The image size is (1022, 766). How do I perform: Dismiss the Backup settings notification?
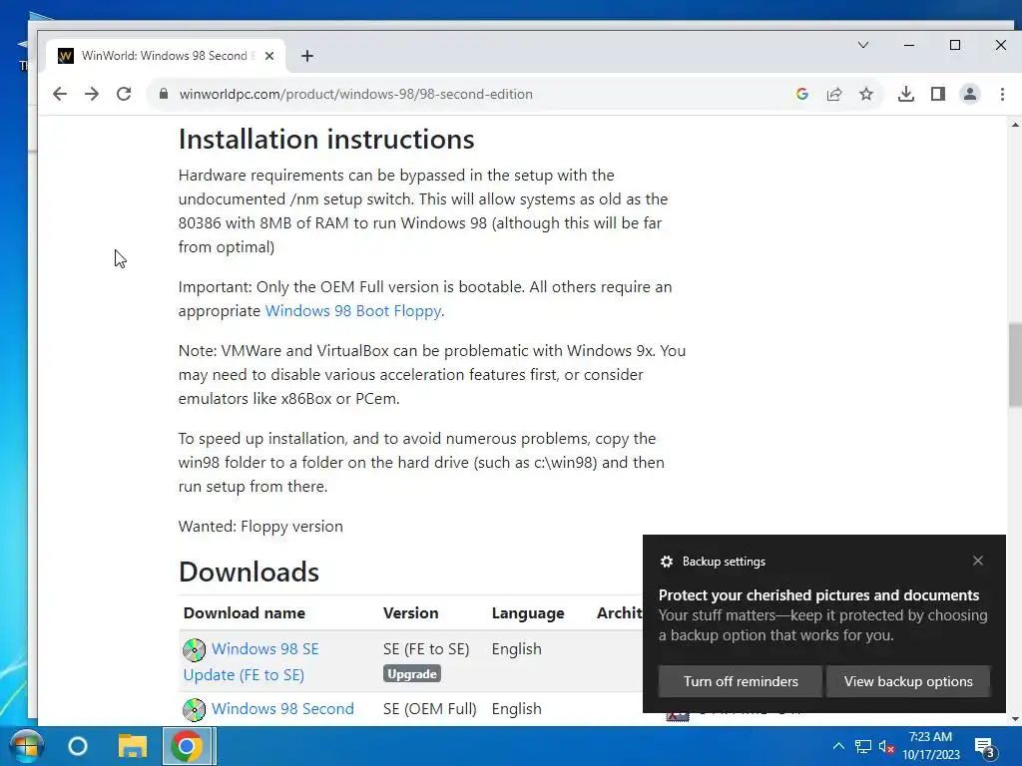978,561
